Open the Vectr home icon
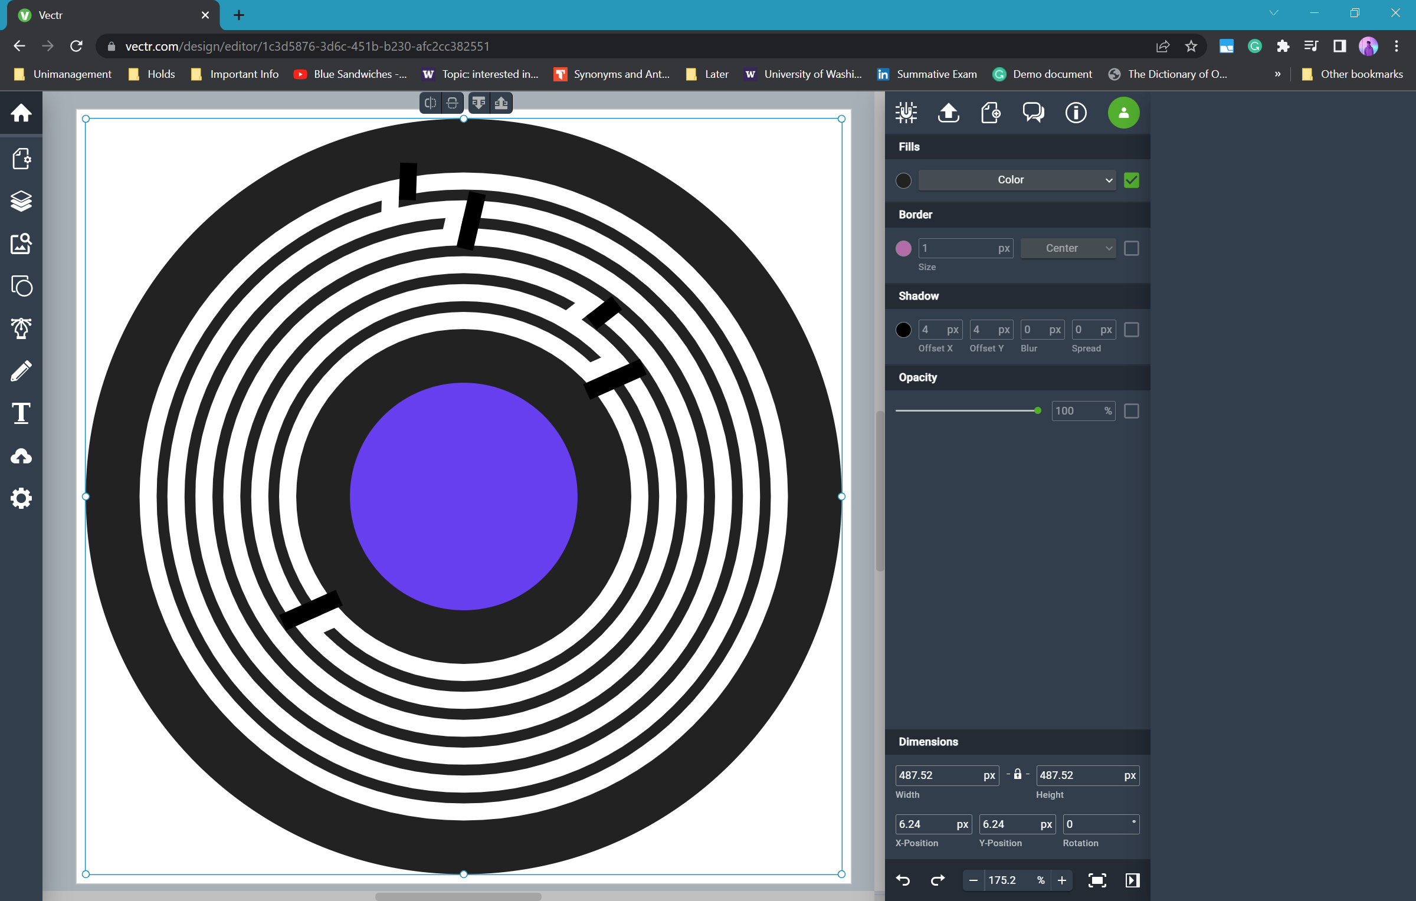Screen dimensions: 1416x901 coord(21,113)
